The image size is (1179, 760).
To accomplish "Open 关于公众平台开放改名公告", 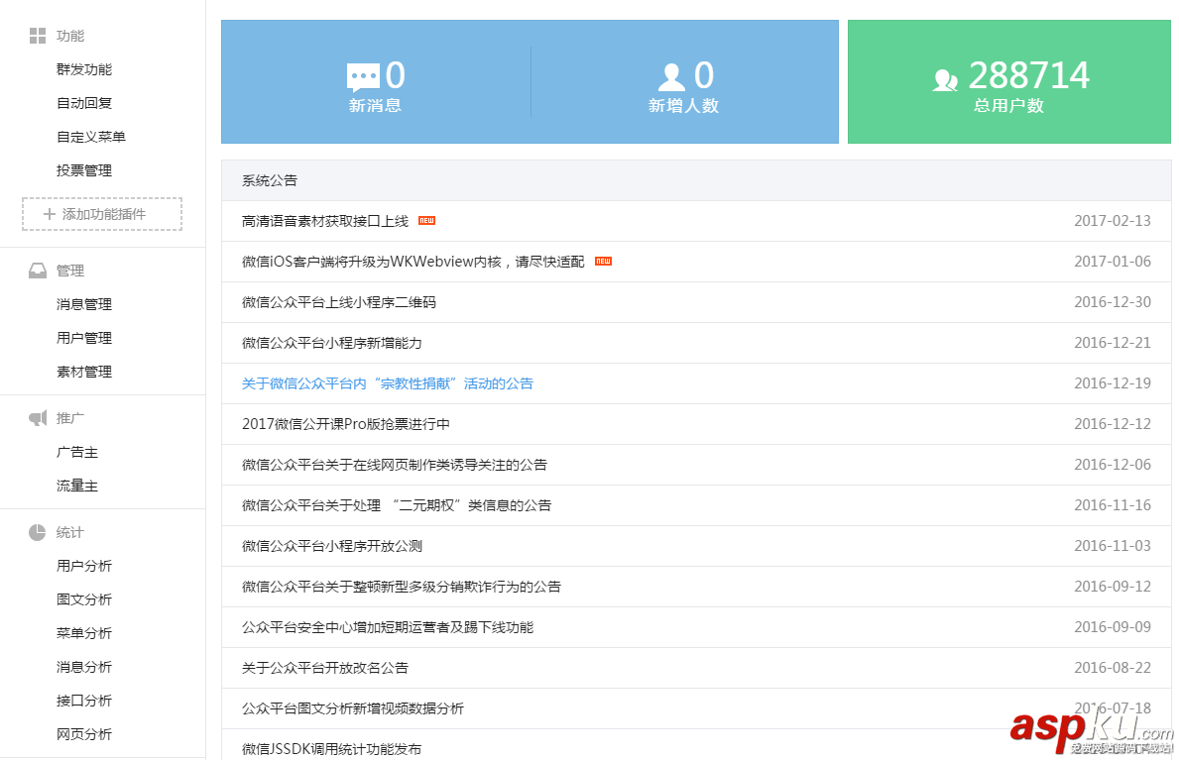I will 325,668.
